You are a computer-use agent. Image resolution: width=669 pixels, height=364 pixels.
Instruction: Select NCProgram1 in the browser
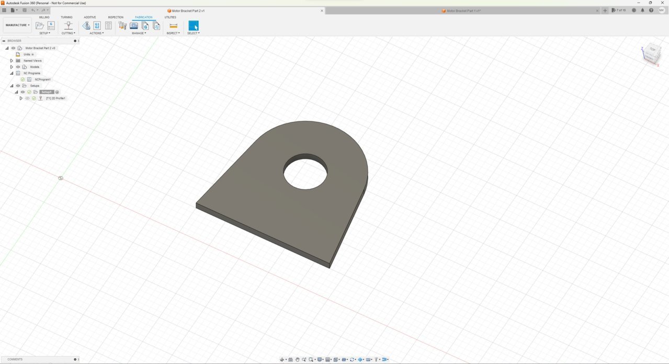tap(43, 79)
